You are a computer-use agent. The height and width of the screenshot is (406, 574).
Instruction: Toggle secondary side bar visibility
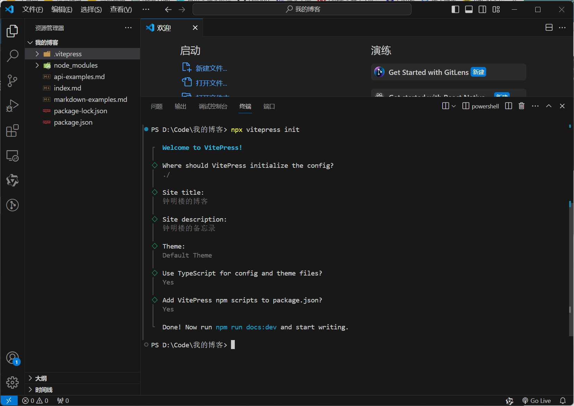pyautogui.click(x=482, y=9)
